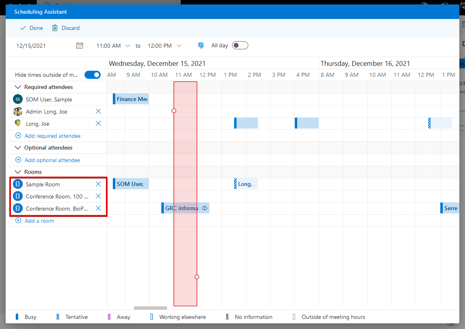Click the Discard trash icon
465x329 pixels.
click(55, 28)
